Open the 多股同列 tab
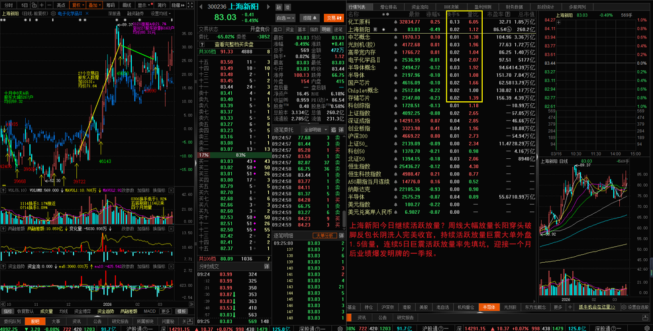The image size is (653, 331). point(578,7)
